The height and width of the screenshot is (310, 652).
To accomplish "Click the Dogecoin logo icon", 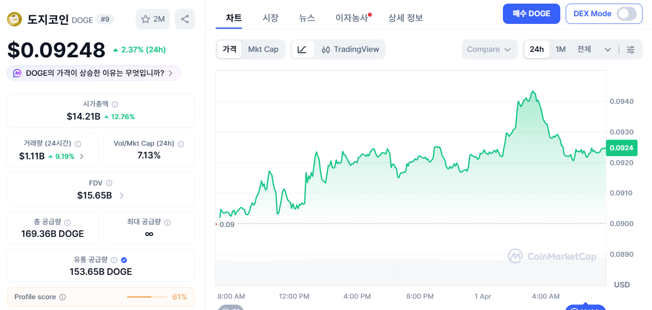I will pos(15,19).
